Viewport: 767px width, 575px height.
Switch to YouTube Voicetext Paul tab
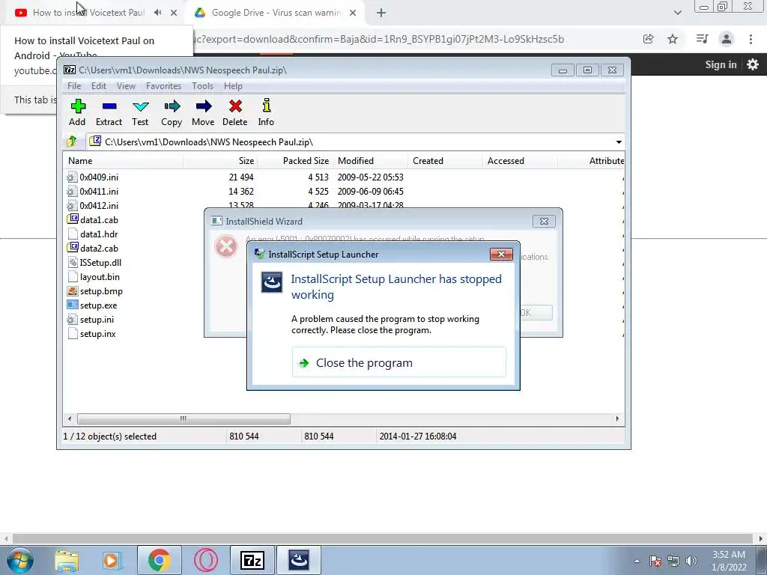pos(88,13)
